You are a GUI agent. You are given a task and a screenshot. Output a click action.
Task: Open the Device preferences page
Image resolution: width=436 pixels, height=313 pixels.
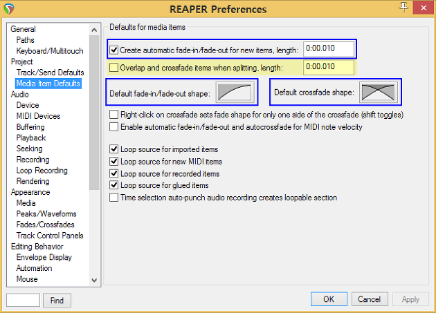click(28, 105)
